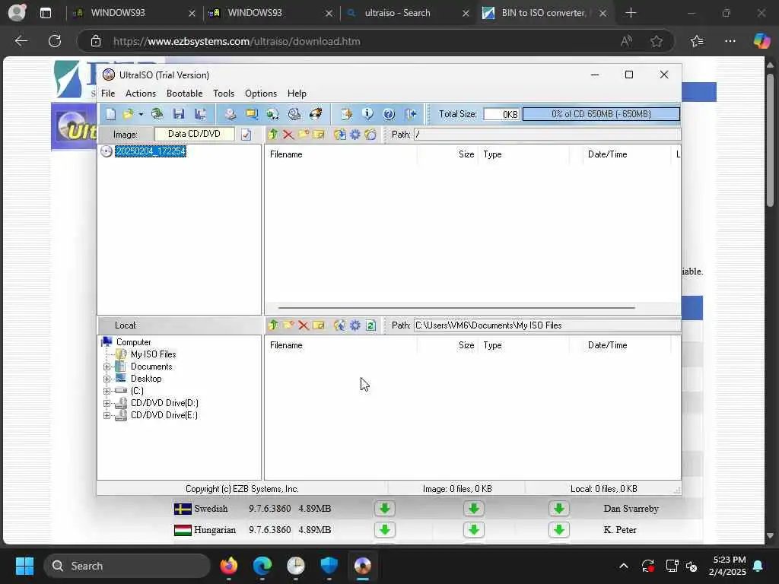
Task: Sort Local pane by Filename column
Action: click(x=286, y=345)
